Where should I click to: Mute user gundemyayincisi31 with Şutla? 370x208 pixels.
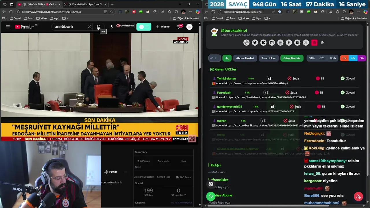295,107
